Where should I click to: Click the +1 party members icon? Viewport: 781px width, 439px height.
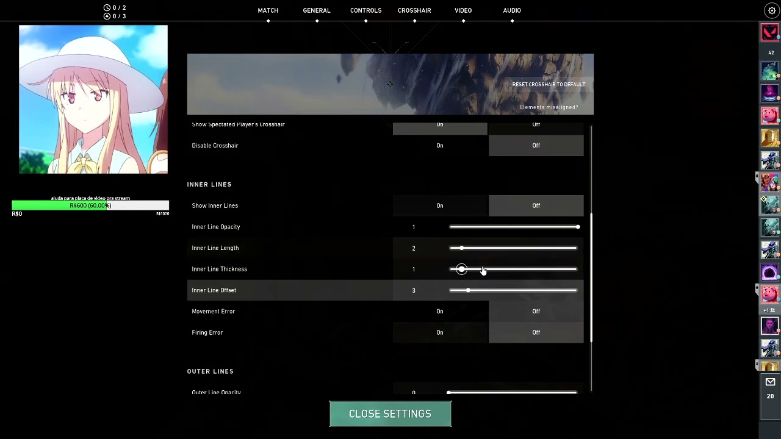point(770,310)
